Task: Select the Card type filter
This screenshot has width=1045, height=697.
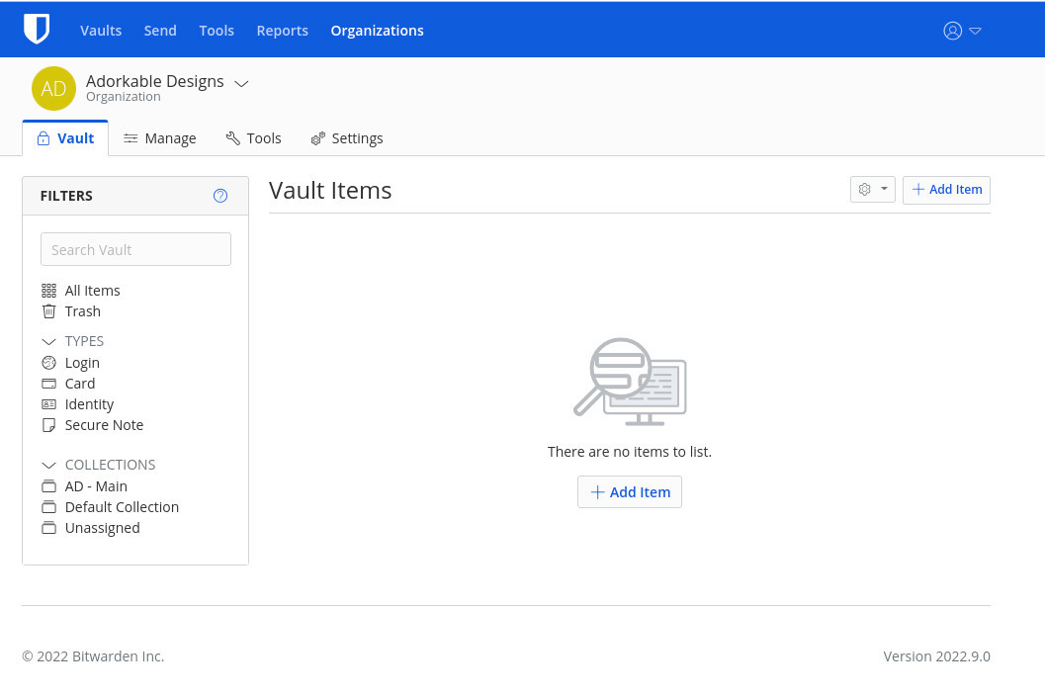Action: (x=80, y=384)
